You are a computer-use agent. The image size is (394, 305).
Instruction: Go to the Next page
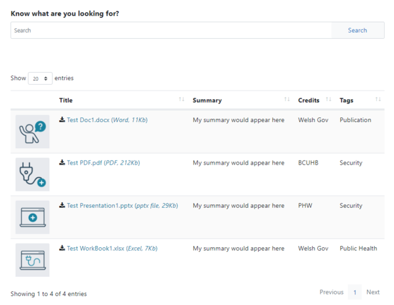(372, 293)
